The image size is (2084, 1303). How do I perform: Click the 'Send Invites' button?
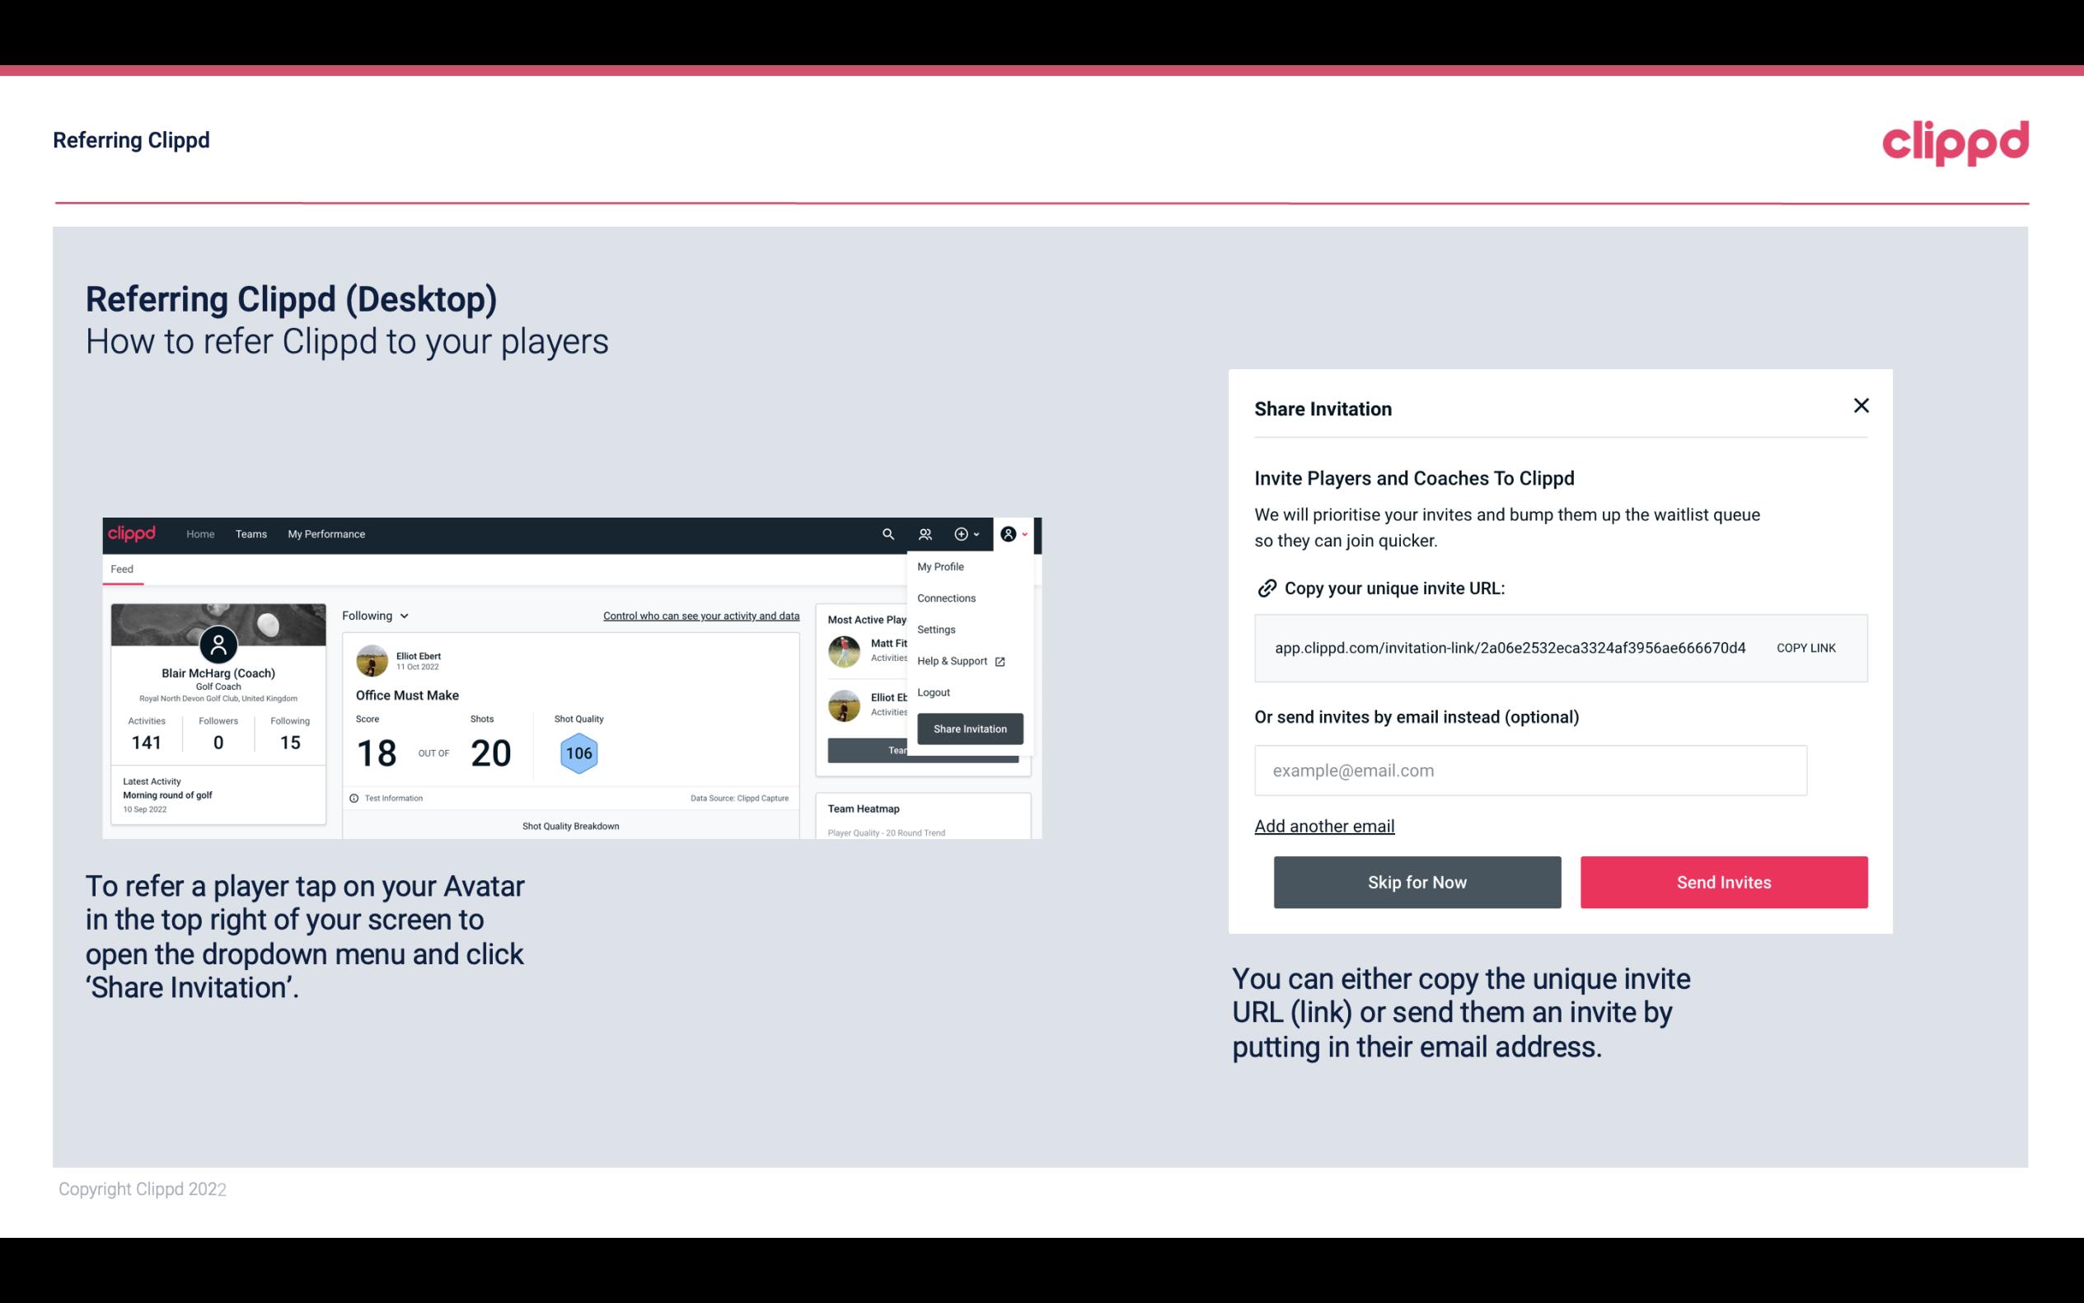coord(1722,881)
